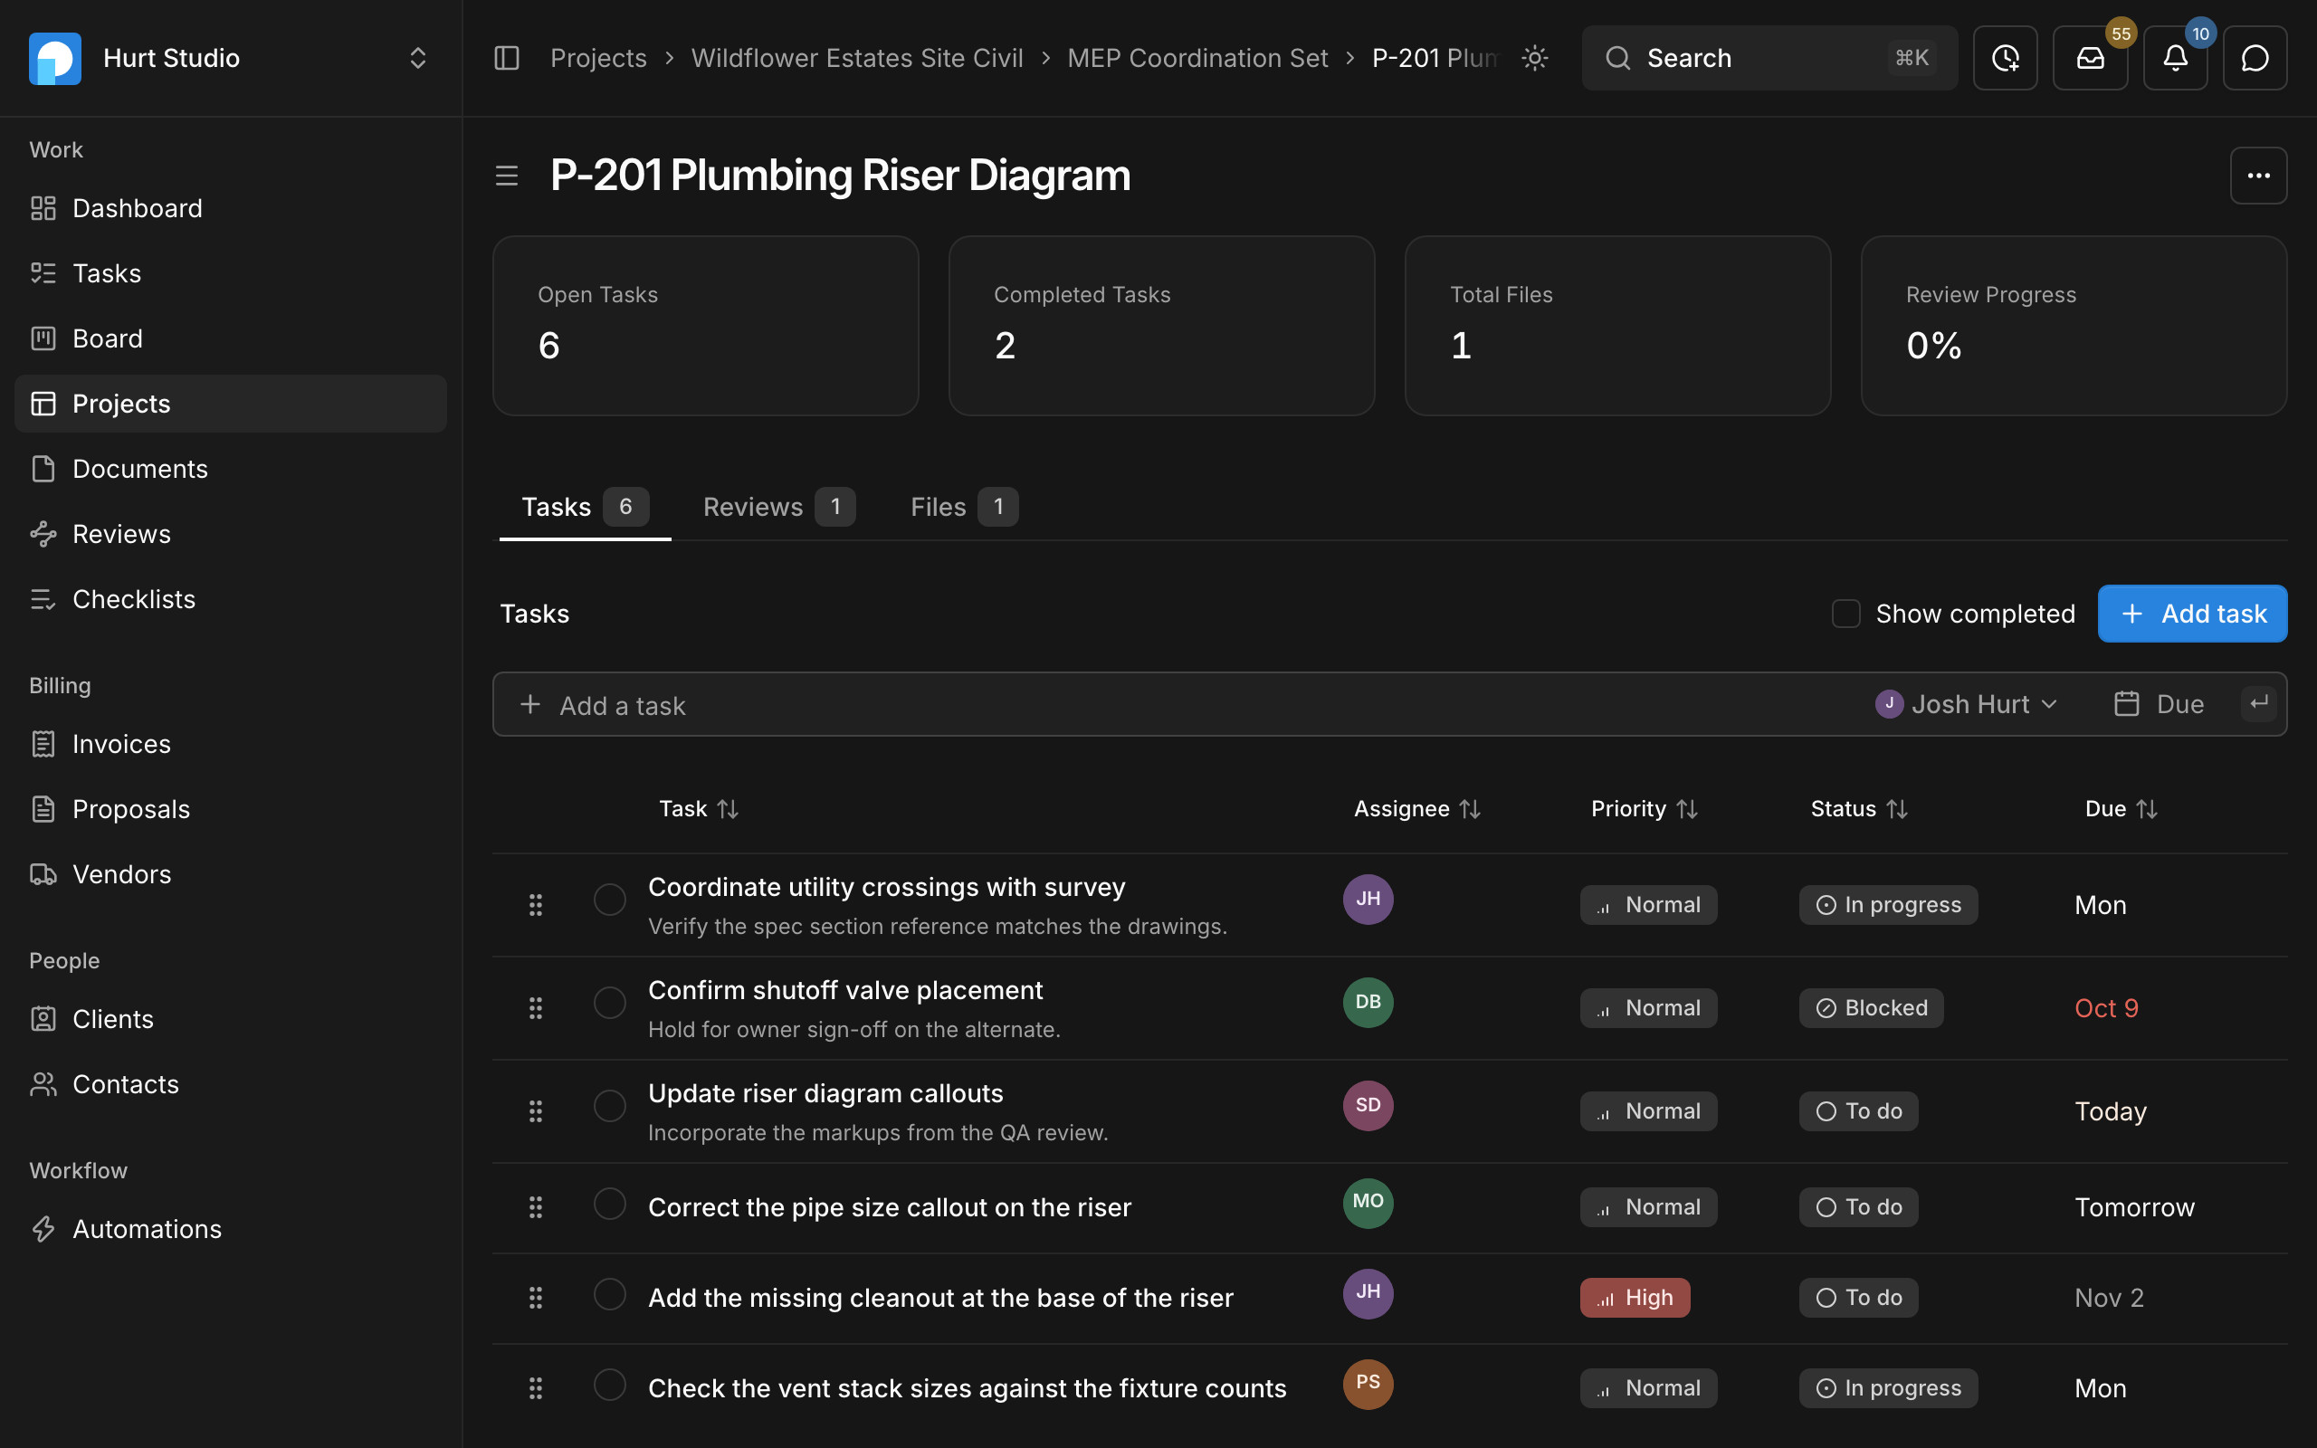Click drag handle for Update riser diagram callouts
The height and width of the screenshot is (1448, 2317).
(535, 1111)
